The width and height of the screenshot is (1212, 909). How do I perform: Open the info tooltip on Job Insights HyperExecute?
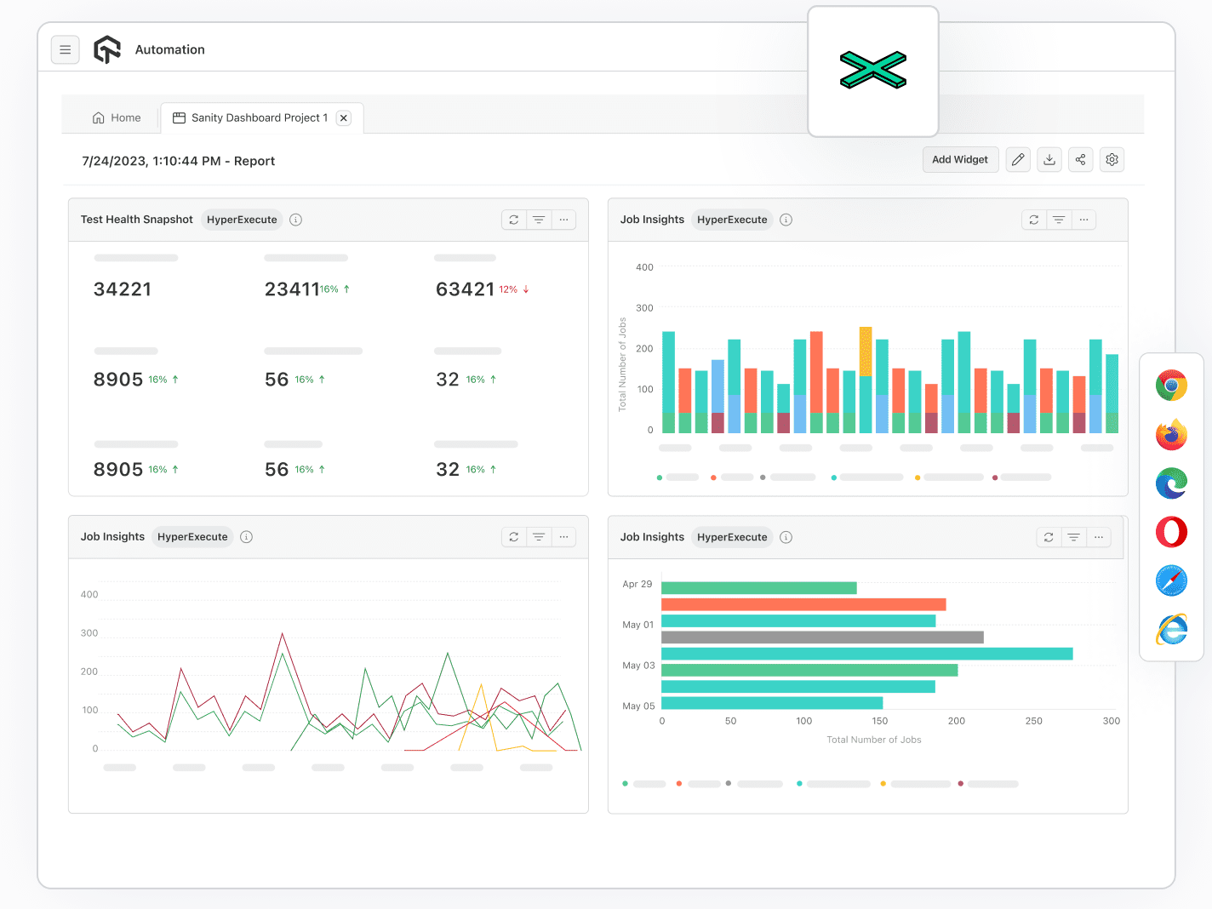[x=786, y=220]
